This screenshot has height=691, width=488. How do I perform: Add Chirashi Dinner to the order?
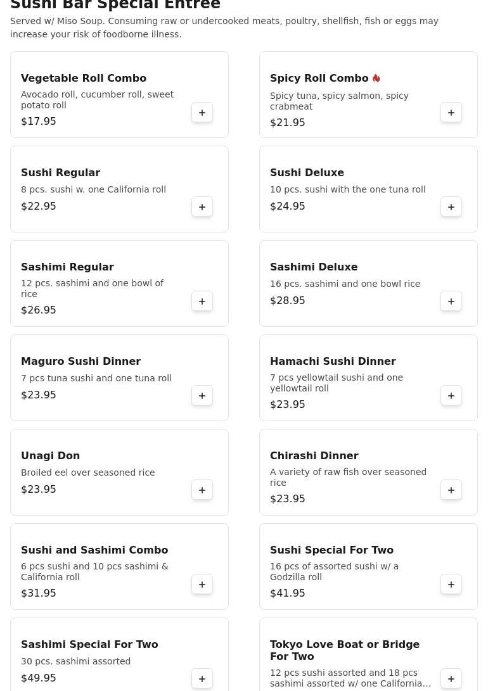tap(451, 490)
